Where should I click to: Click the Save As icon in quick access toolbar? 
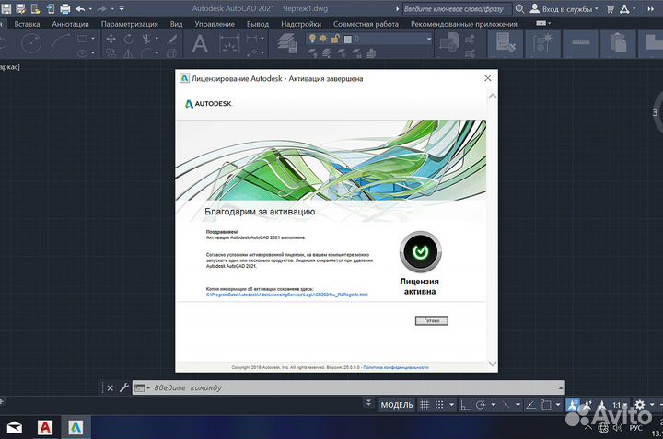[x=20, y=8]
